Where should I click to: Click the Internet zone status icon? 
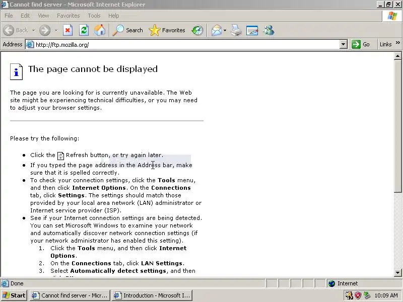pos(332,283)
